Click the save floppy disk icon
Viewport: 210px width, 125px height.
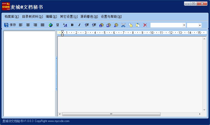point(6,25)
